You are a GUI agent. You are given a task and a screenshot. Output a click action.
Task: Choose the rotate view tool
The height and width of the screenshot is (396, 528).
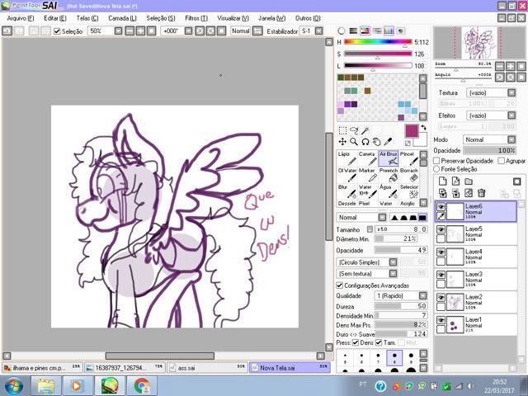point(365,142)
